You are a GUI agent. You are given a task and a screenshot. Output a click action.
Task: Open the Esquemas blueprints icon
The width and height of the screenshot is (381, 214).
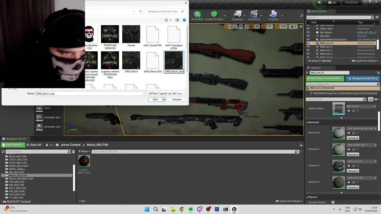coord(238,14)
